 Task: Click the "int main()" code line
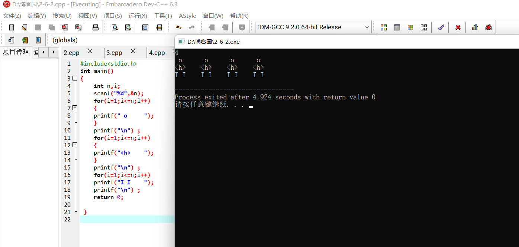97,71
